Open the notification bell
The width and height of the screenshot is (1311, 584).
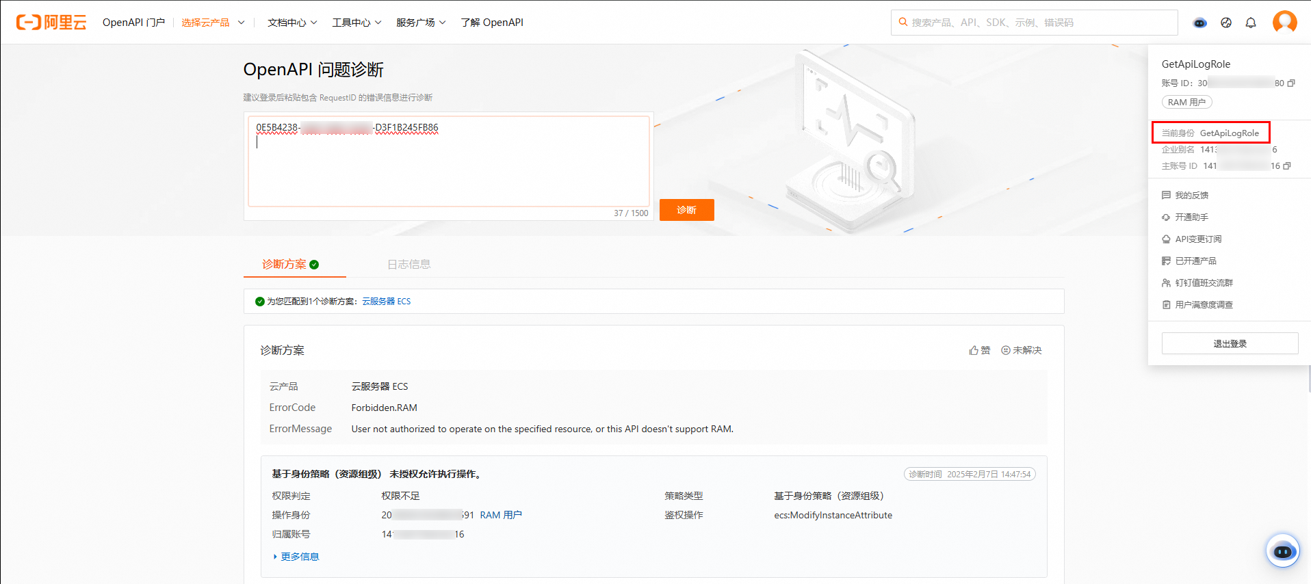pyautogui.click(x=1251, y=23)
